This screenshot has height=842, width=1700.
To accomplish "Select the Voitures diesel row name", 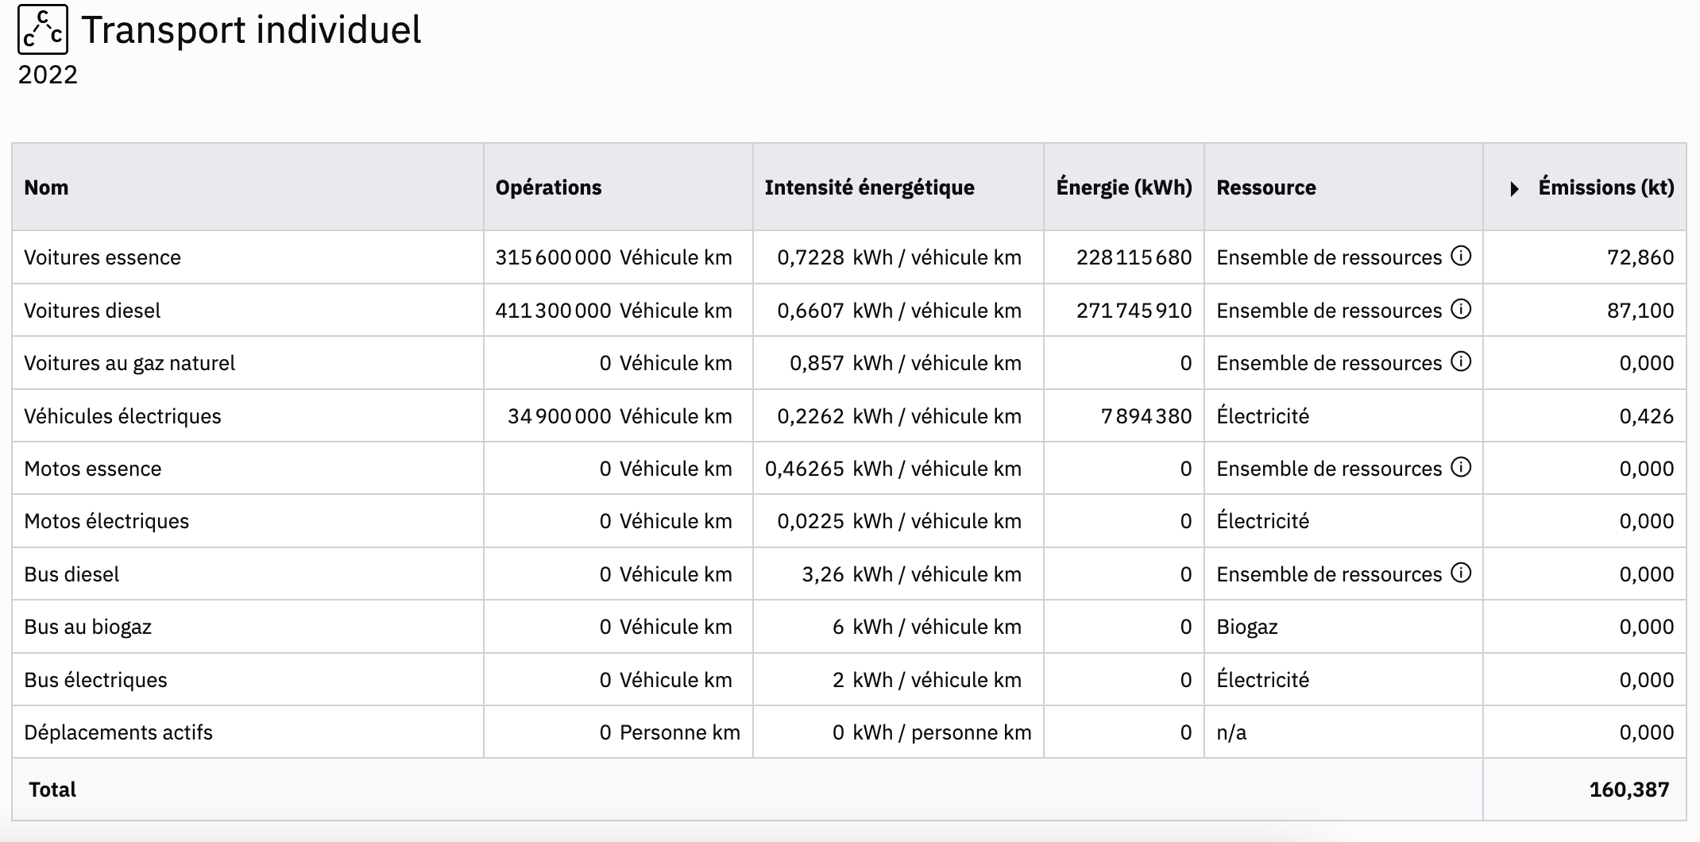I will (92, 311).
